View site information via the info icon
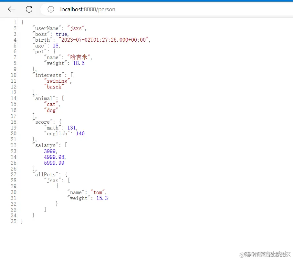Viewport: 293px width, 260px height. [51, 9]
